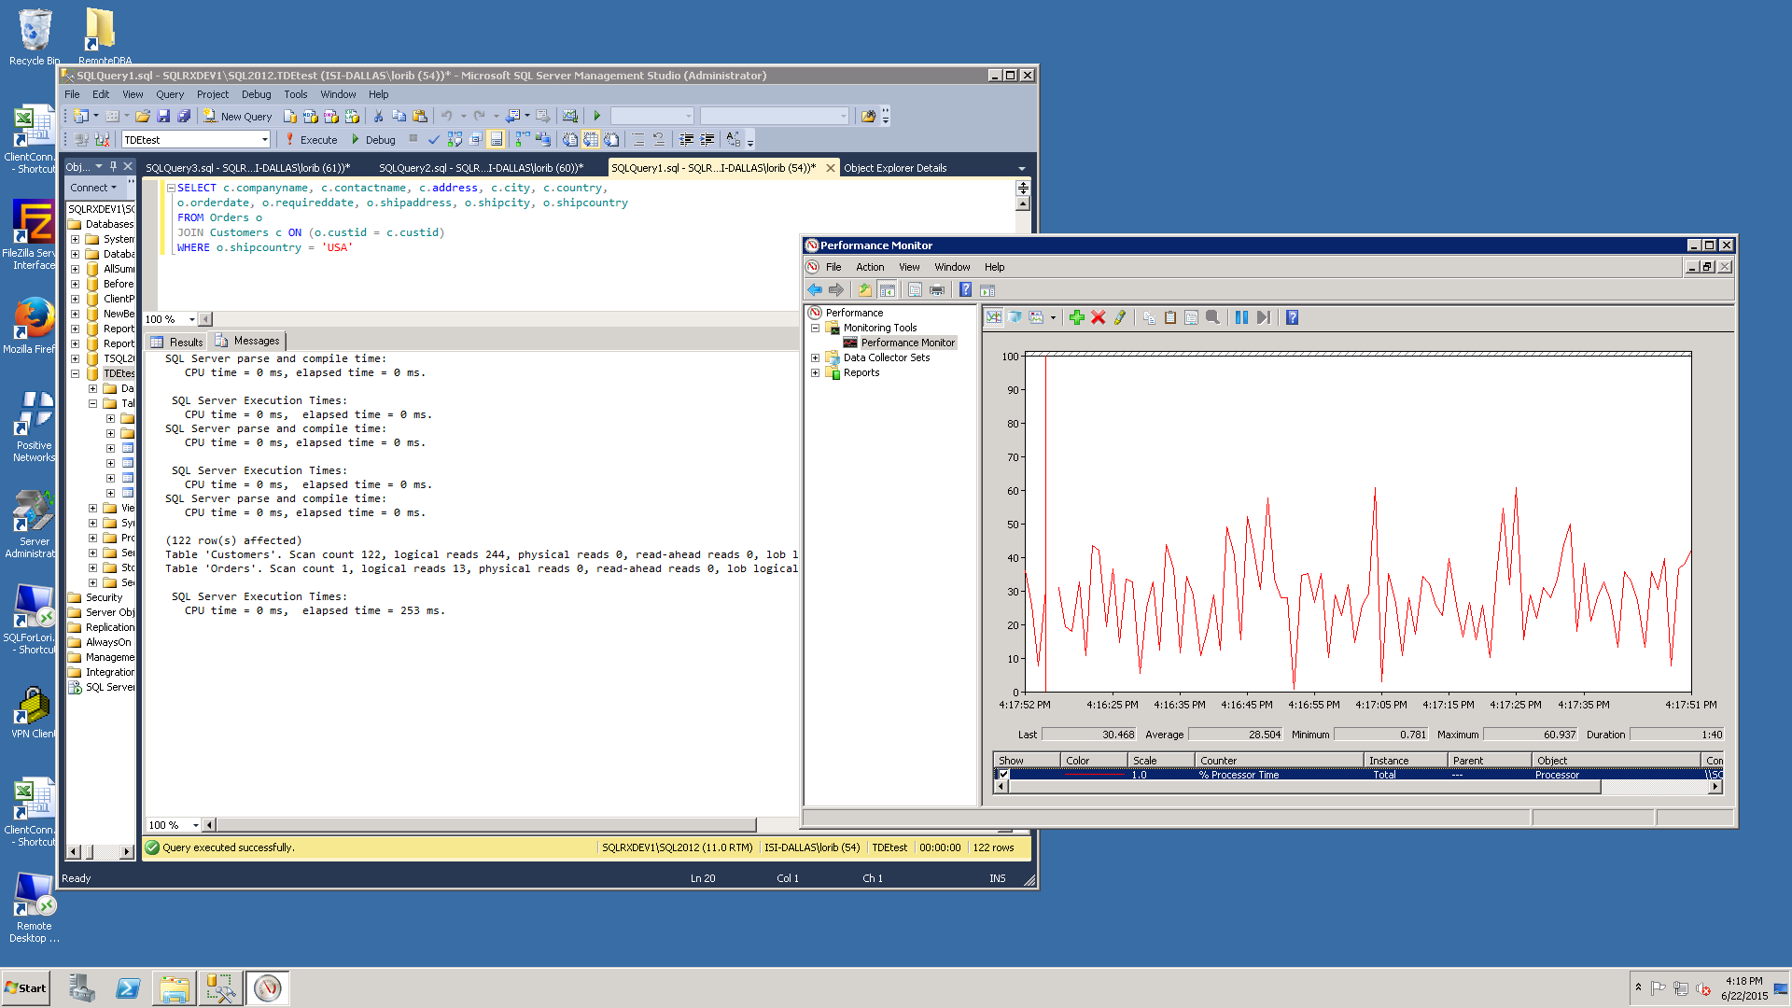Open Properties icon in Performance Monitor toolbar
This screenshot has width=1792, height=1008.
pos(1191,317)
